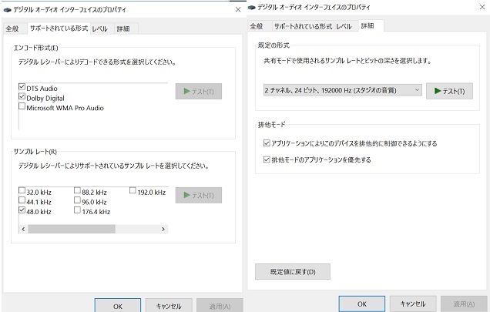This screenshot has width=490, height=312.
Task: Open the default format dropdown (2チャネル, 24ビット)
Action: tap(342, 91)
